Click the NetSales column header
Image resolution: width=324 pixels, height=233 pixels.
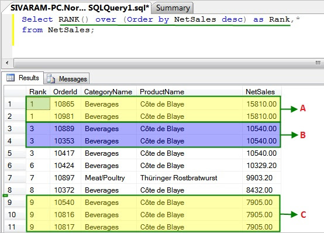261,92
